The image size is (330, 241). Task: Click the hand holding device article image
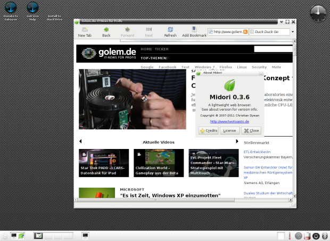(x=133, y=99)
